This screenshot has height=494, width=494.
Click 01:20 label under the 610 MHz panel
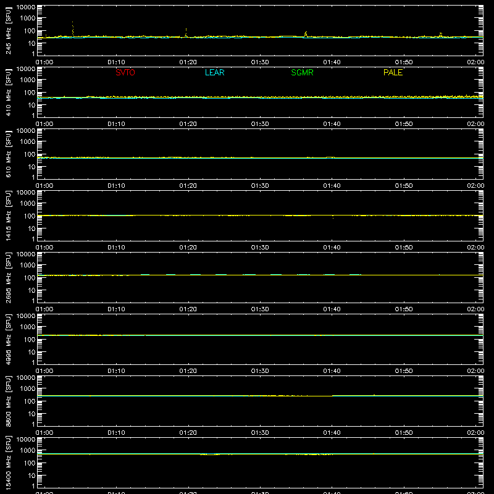[188, 186]
